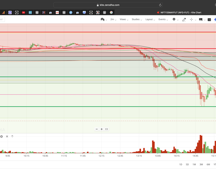
Task: Open the Studies menu
Action: point(137,19)
